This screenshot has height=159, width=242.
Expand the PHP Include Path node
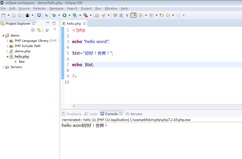[7, 46]
